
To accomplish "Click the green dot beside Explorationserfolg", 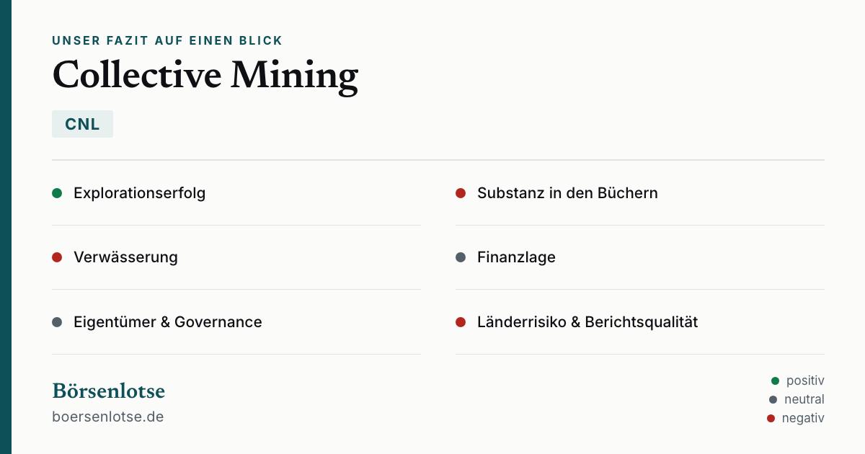I will pyautogui.click(x=57, y=193).
